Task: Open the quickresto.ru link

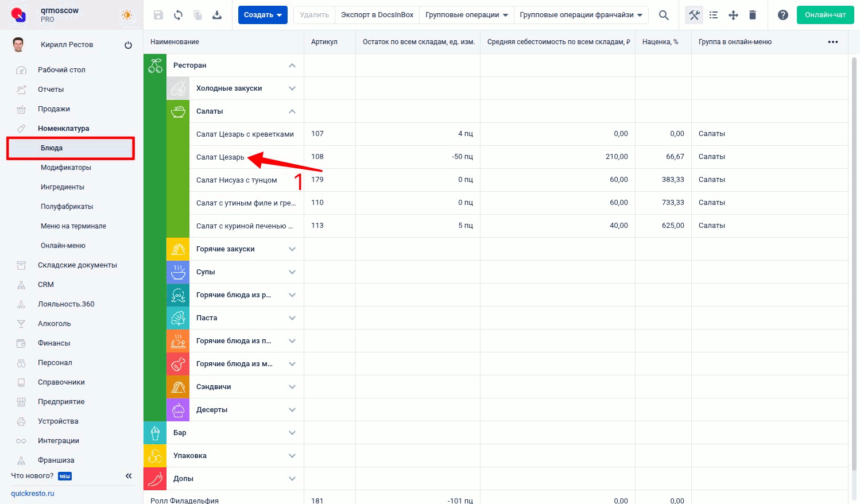Action: click(33, 494)
